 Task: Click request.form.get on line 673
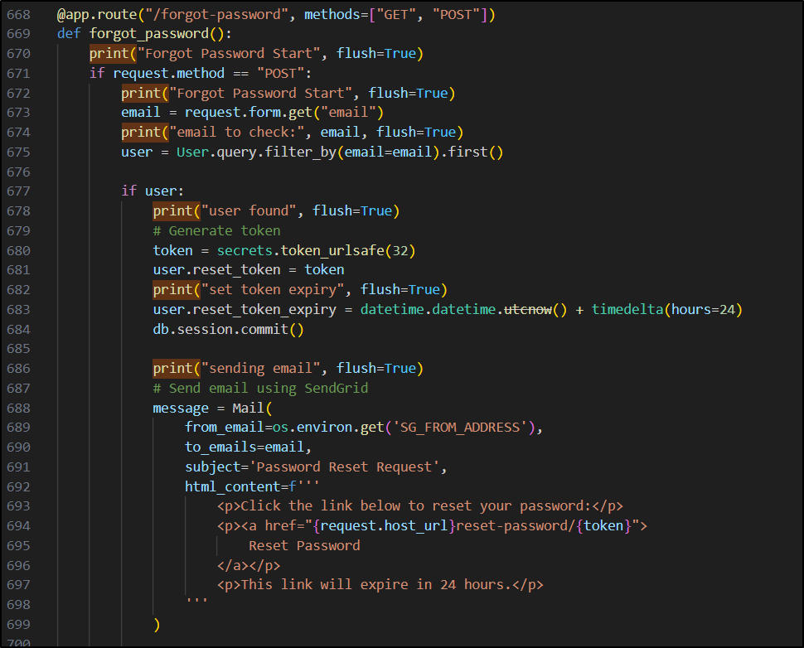(249, 112)
